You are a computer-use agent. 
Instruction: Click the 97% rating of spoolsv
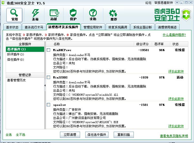click(162, 105)
